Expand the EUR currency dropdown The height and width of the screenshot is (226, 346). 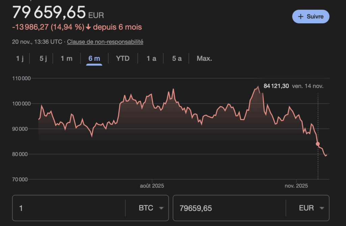pos(312,208)
